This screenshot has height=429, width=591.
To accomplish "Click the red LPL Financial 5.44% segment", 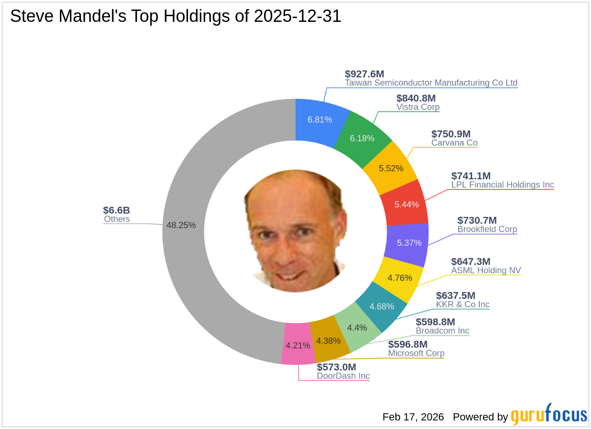I will [x=406, y=204].
